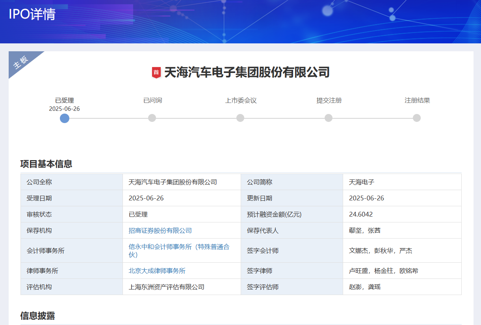481x325 pixels.
Task: Click the date under the 已受理 step
Action: (65, 109)
